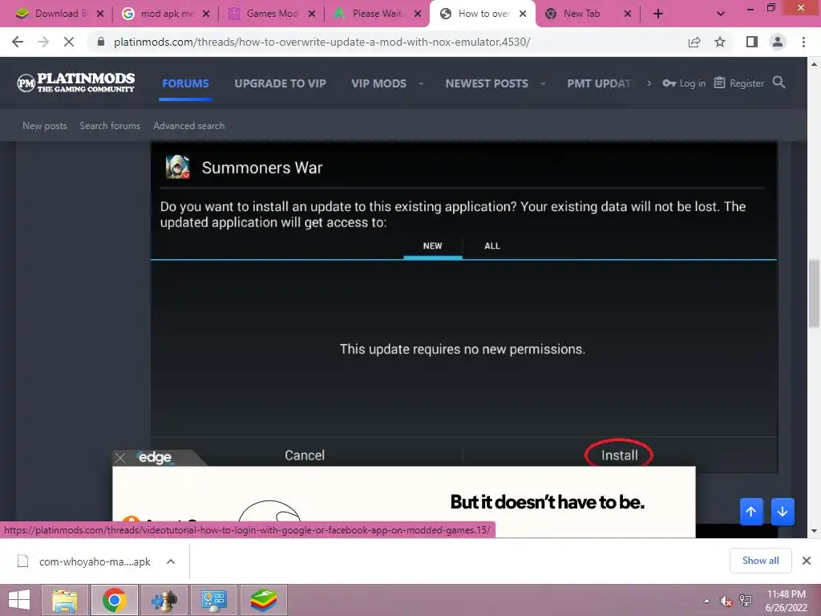Open the Chrome three-dot menu
The width and height of the screenshot is (821, 616).
click(803, 42)
